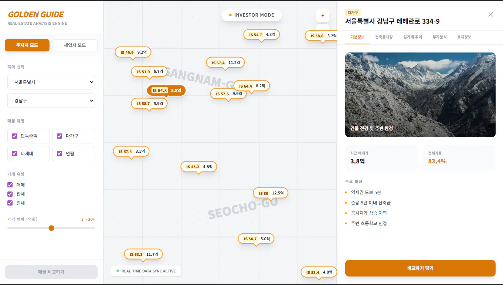Disable the 월세 transaction filter
Viewport: 503px width, 285px height.
(9, 203)
